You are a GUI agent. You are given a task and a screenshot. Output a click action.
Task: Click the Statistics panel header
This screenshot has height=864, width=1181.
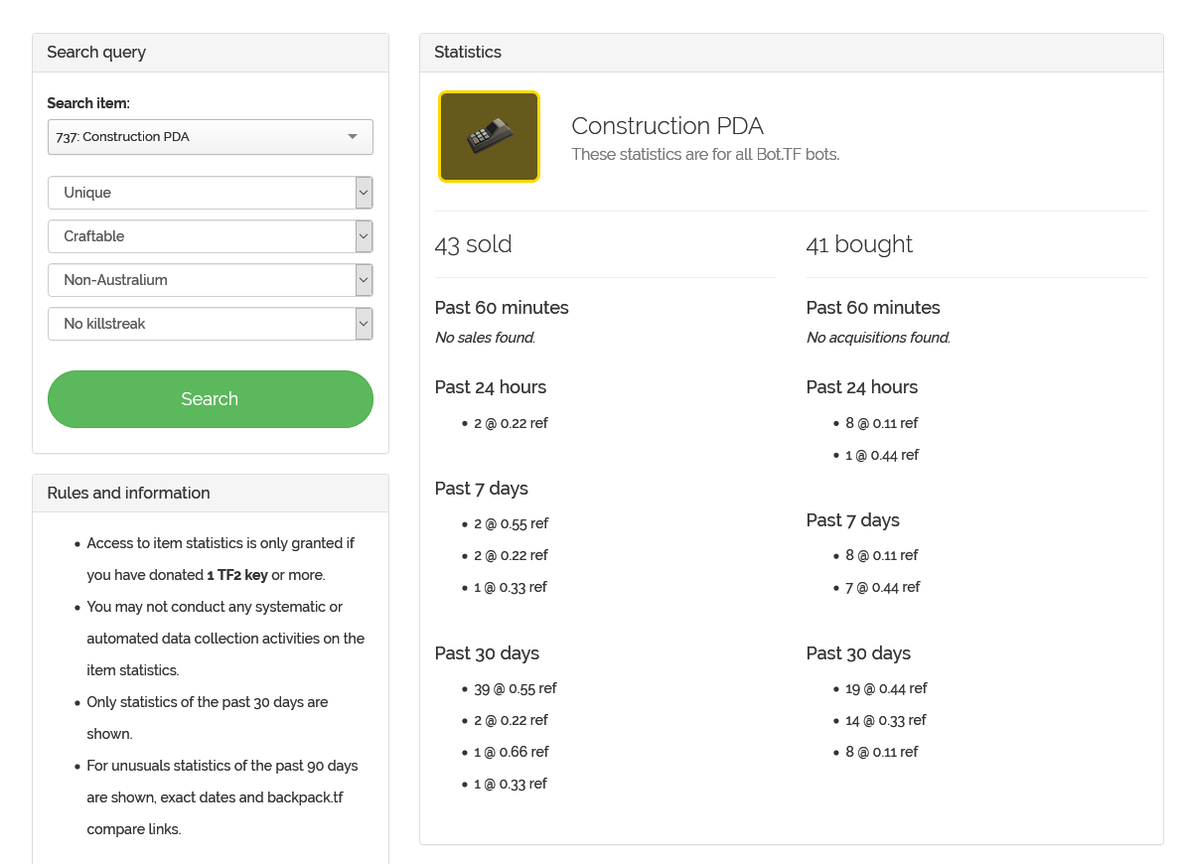coord(468,53)
